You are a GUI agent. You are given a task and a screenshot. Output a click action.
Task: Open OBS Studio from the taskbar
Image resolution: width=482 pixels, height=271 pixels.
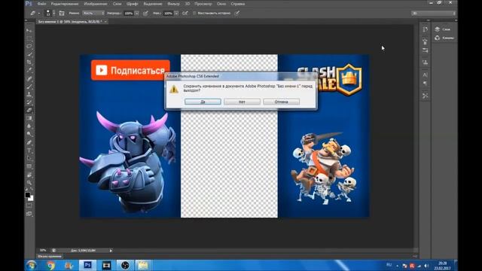click(125, 265)
